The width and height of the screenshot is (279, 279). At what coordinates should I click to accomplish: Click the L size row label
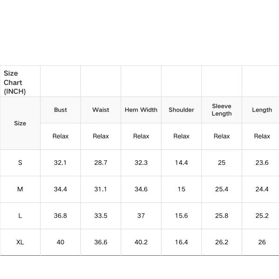coord(20,216)
